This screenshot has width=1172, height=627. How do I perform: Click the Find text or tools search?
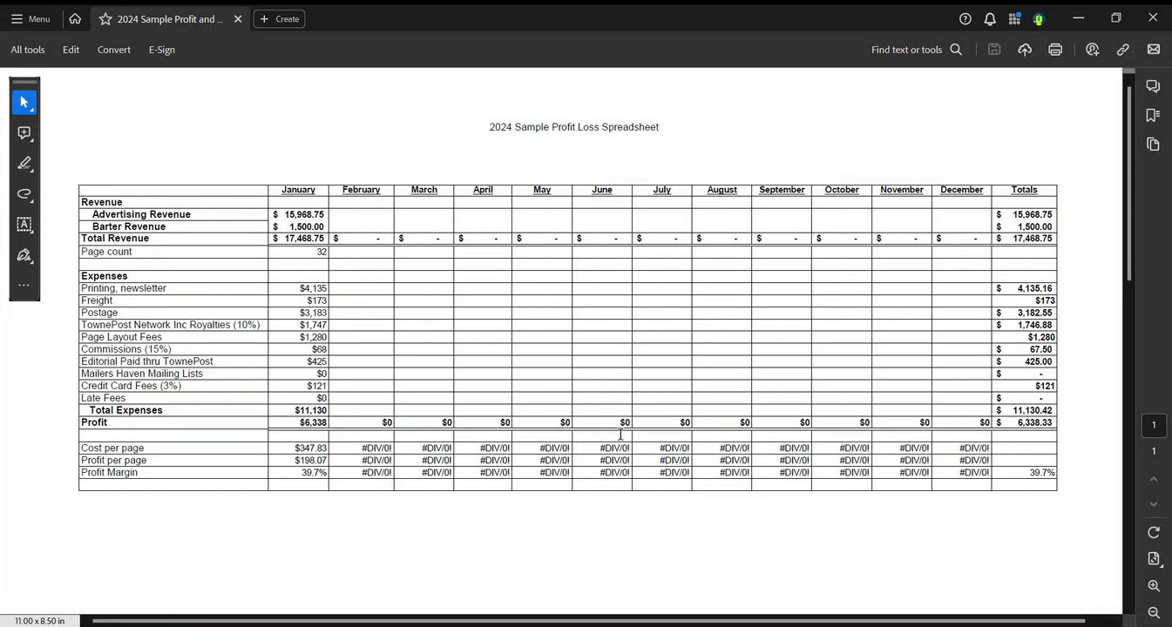[x=917, y=50]
